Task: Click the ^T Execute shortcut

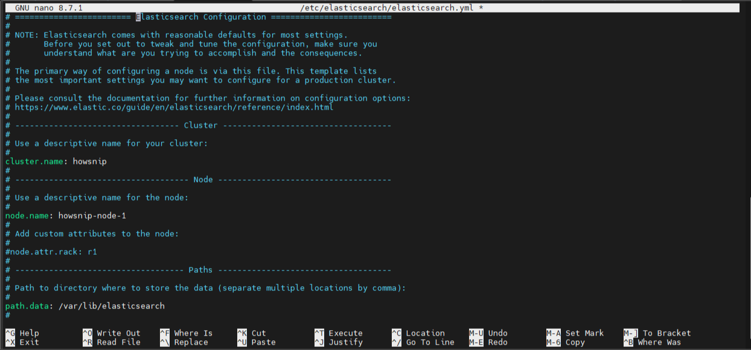Action: (339, 333)
